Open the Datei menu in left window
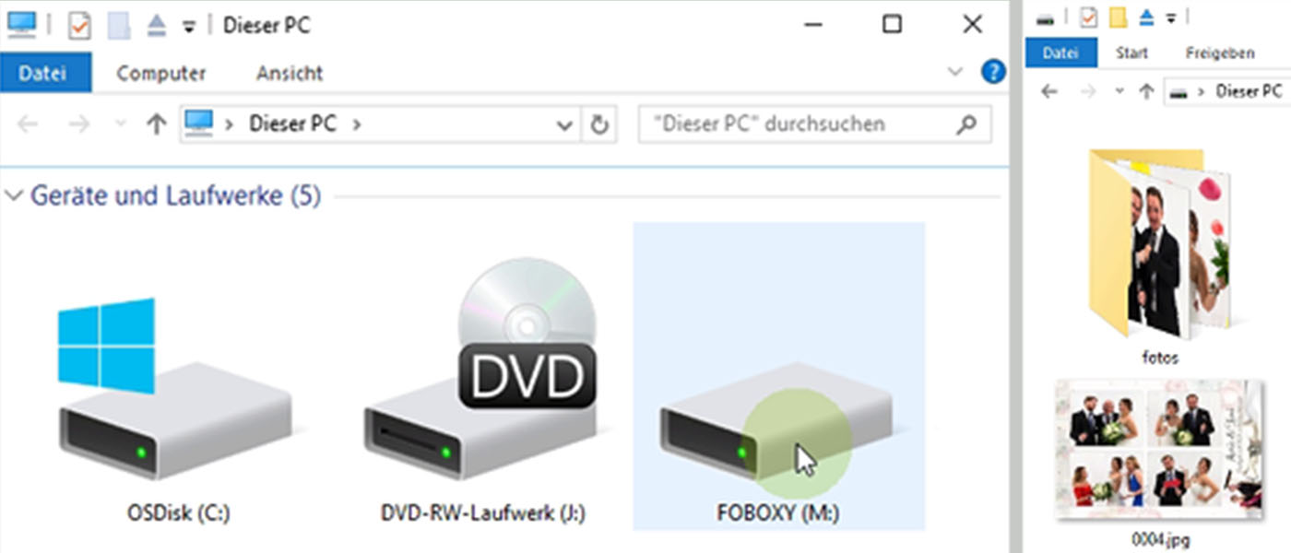The image size is (1291, 553). point(43,73)
